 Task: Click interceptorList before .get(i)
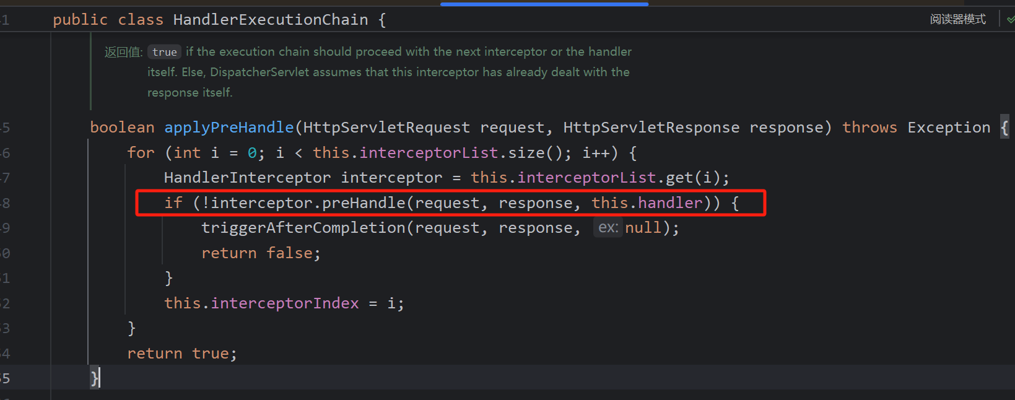click(586, 178)
